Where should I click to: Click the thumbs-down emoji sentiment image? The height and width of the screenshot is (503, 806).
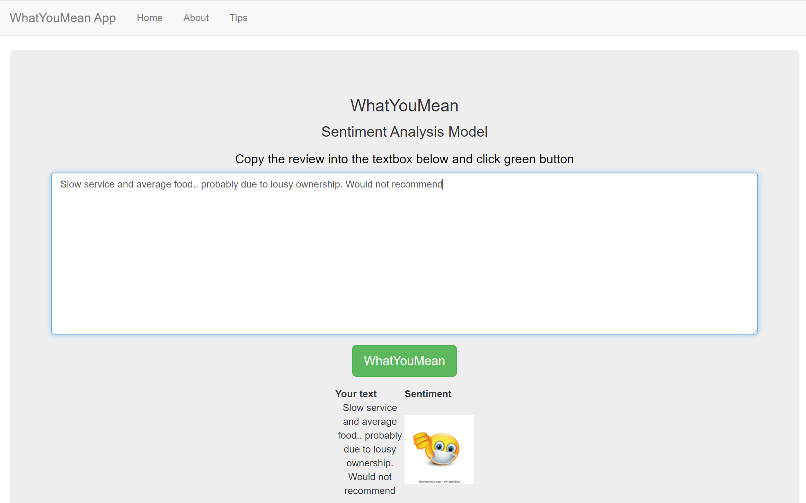[x=439, y=449]
